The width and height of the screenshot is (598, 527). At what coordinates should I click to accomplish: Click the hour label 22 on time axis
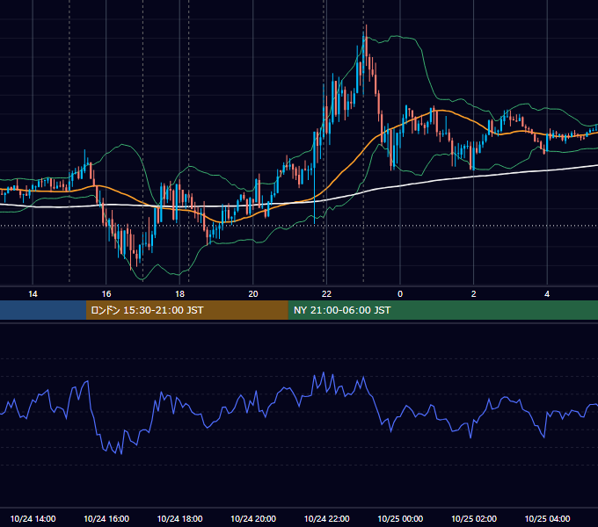point(326,294)
